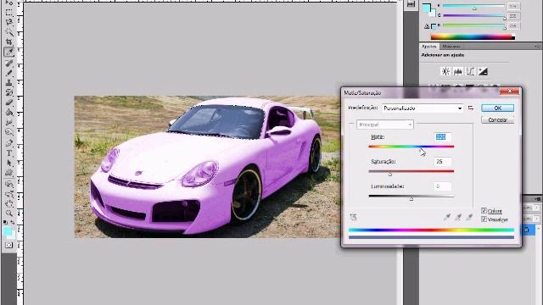Select the Hand tool
543x305 pixels.
[9, 203]
